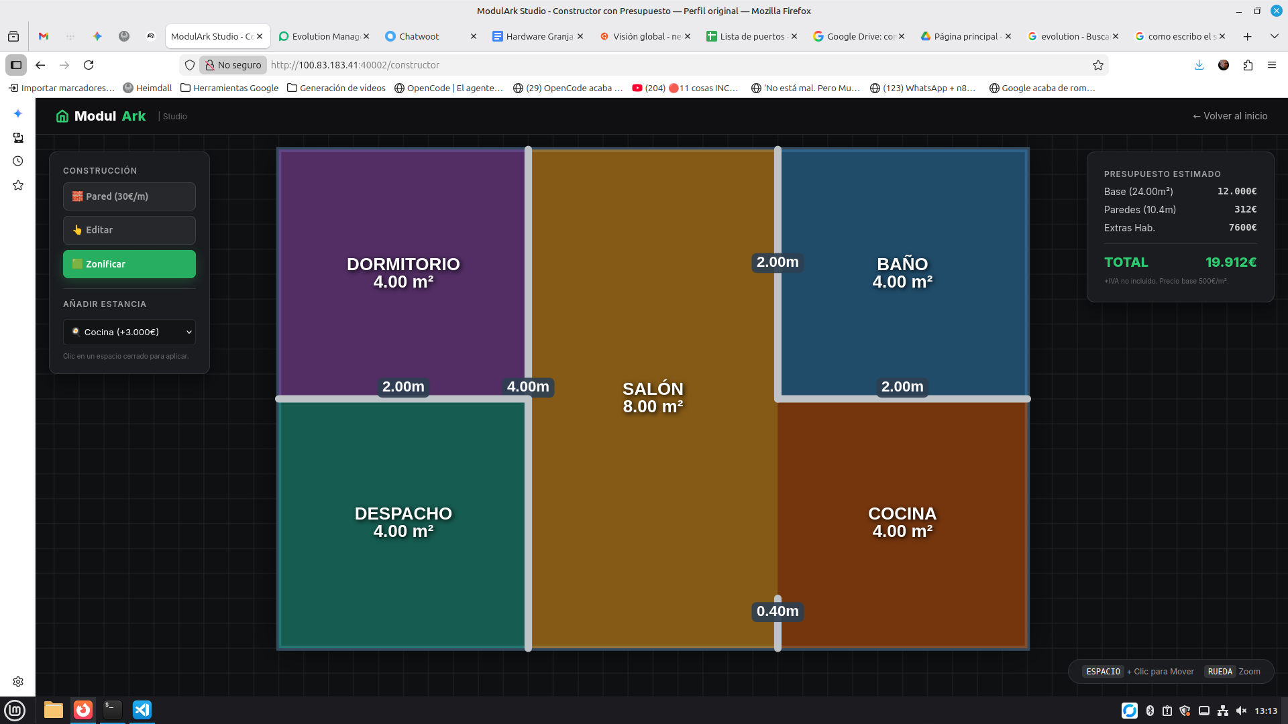Open Firefox sidebar AI sparkle icon
The height and width of the screenshot is (724, 1288).
click(x=18, y=113)
